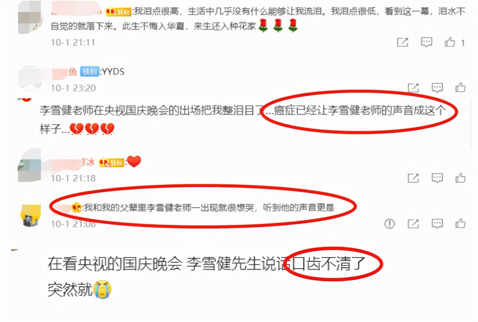The width and height of the screenshot is (478, 322).
Task: Share the 10-1 21:18 heart comment
Action: coord(413,178)
